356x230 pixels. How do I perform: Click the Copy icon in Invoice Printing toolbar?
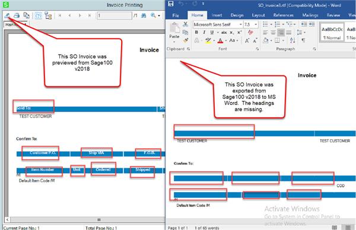point(26,15)
